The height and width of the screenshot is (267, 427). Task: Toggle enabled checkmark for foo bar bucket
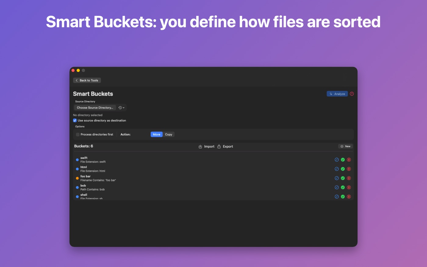coord(343,178)
